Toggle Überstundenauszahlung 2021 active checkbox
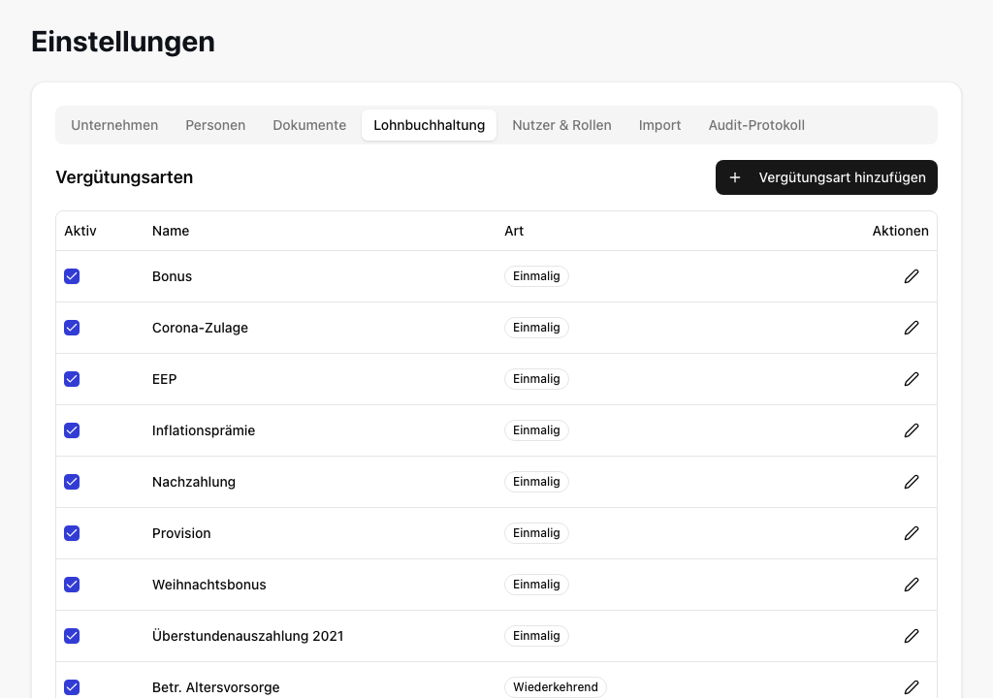This screenshot has height=698, width=993. tap(72, 636)
